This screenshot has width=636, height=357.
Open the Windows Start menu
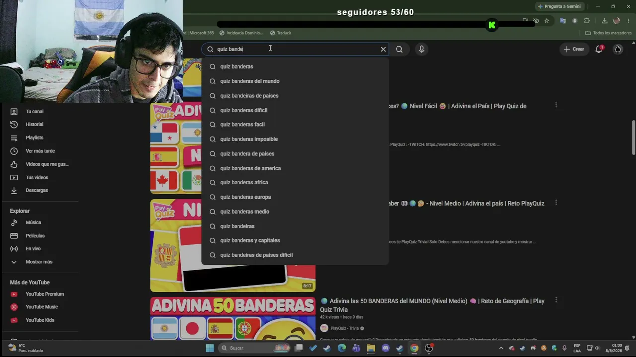[x=210, y=348]
